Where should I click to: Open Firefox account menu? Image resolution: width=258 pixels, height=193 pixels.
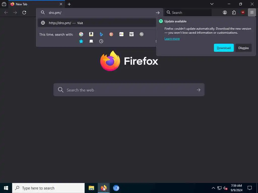[x=225, y=13]
